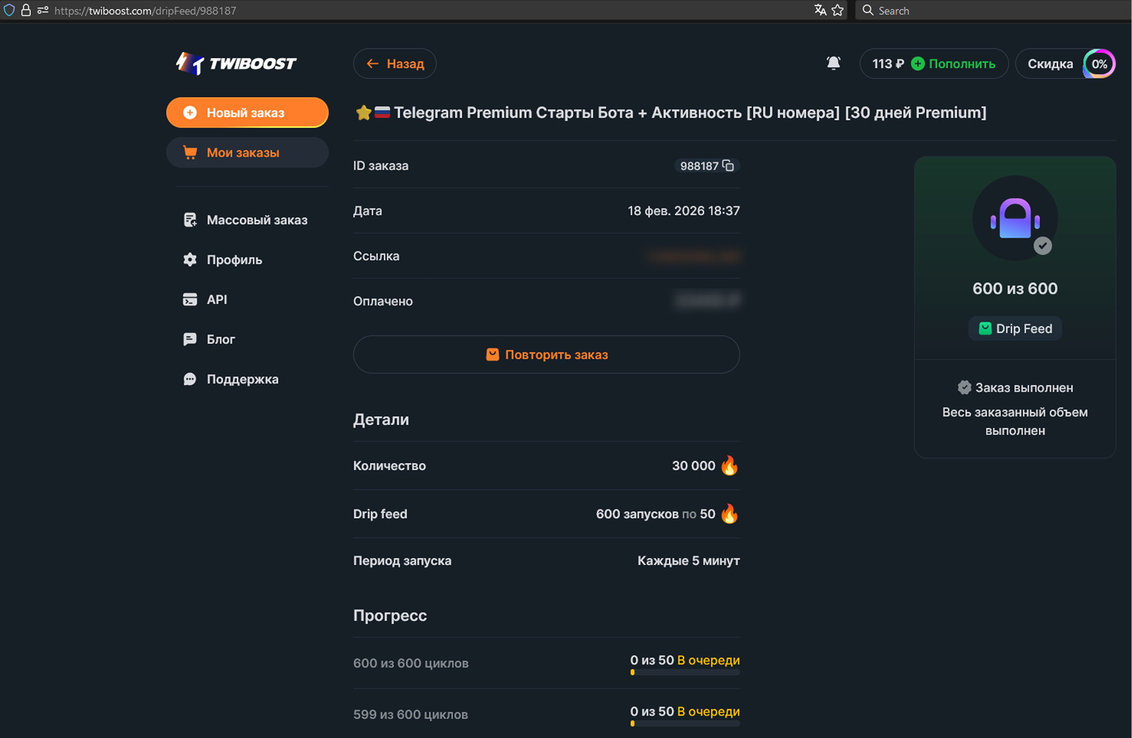Image resolution: width=1132 pixels, height=738 pixels.
Task: Click Повторить заказ button
Action: coord(546,355)
